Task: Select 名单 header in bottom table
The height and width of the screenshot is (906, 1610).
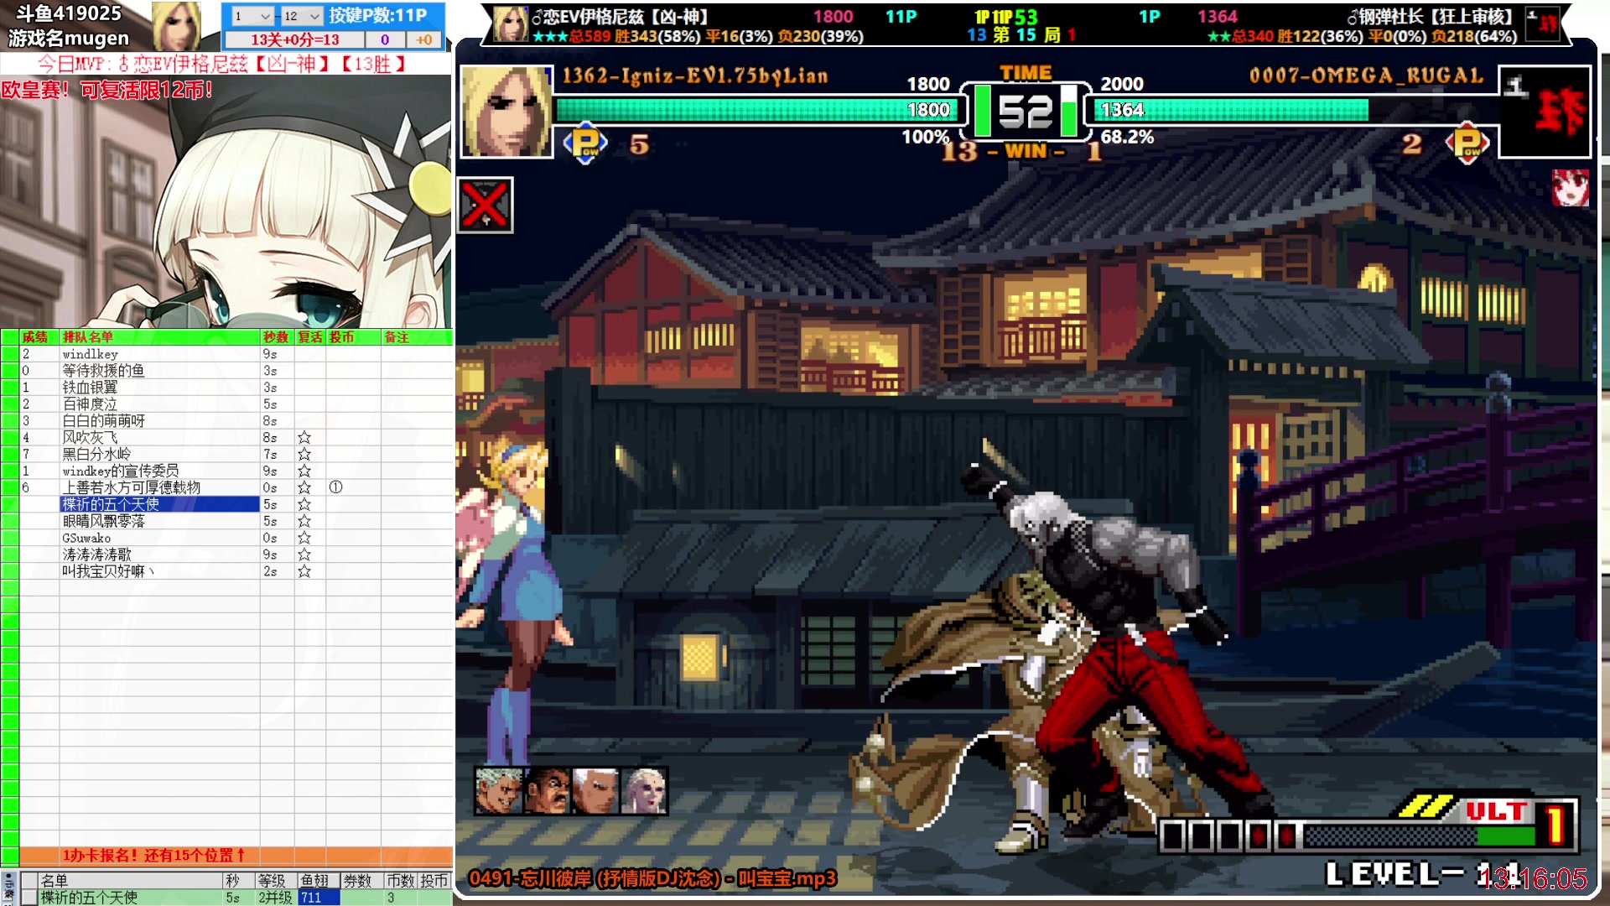Action: click(x=55, y=881)
